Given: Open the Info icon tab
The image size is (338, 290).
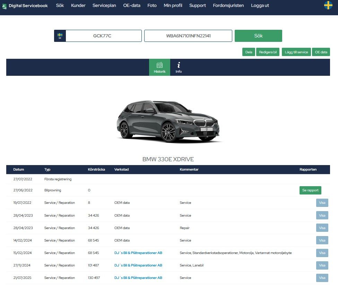Looking at the screenshot, I should (179, 67).
